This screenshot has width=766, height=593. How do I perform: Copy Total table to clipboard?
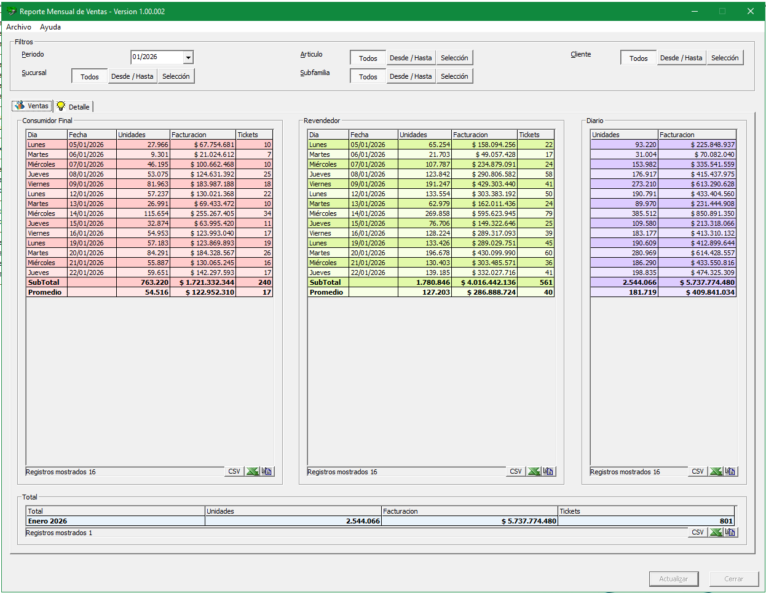point(730,532)
